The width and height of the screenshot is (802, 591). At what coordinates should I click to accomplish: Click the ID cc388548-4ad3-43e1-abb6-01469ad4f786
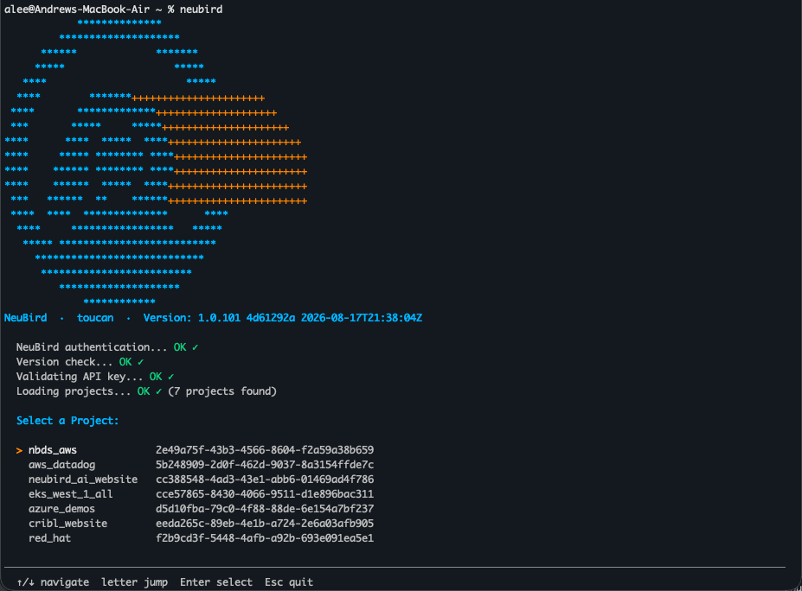265,480
